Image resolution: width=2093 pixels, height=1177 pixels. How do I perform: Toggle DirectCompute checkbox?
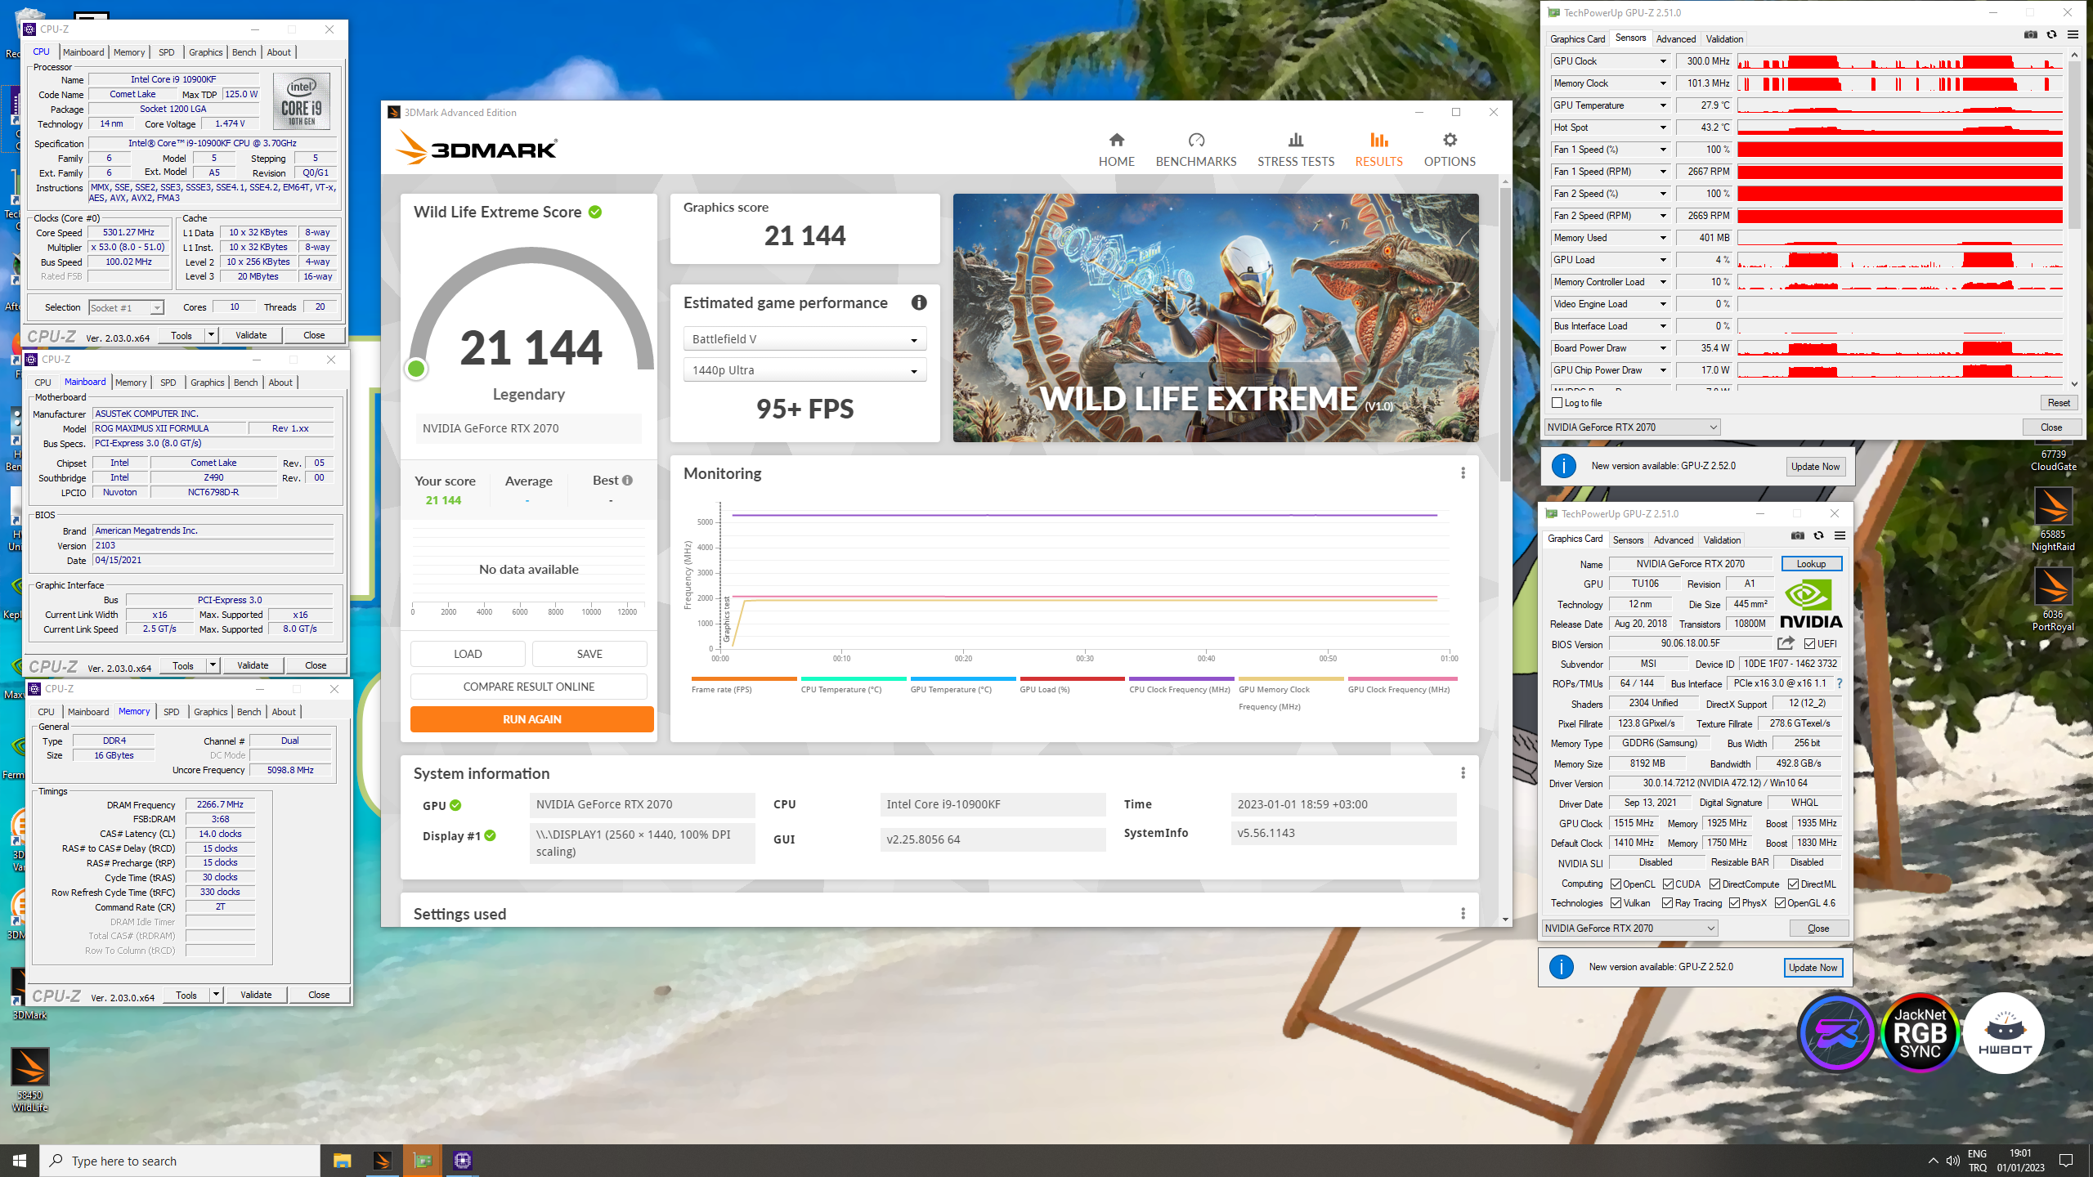click(x=1715, y=884)
